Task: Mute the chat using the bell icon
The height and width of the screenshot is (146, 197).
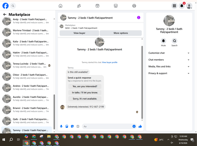Action: pyautogui.click(x=164, y=41)
